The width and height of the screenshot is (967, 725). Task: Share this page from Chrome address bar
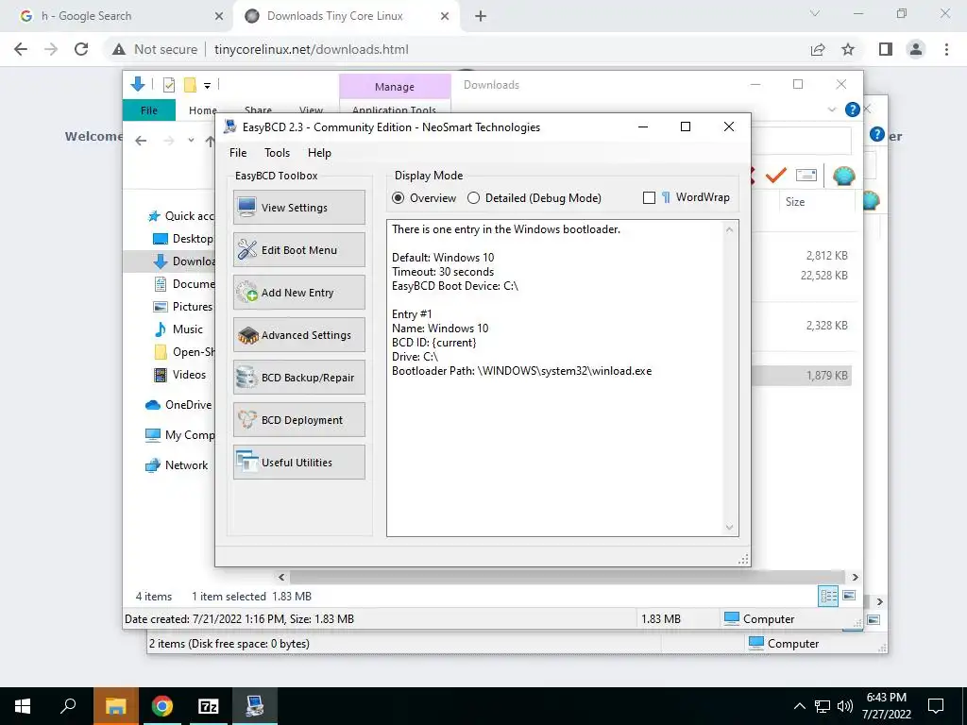click(818, 49)
